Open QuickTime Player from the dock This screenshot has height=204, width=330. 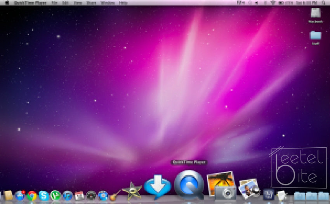click(x=189, y=184)
